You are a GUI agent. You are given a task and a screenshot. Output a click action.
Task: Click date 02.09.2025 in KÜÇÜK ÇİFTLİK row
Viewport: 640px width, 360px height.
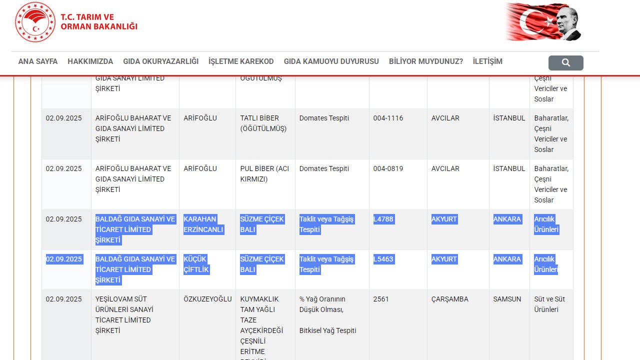pyautogui.click(x=64, y=259)
